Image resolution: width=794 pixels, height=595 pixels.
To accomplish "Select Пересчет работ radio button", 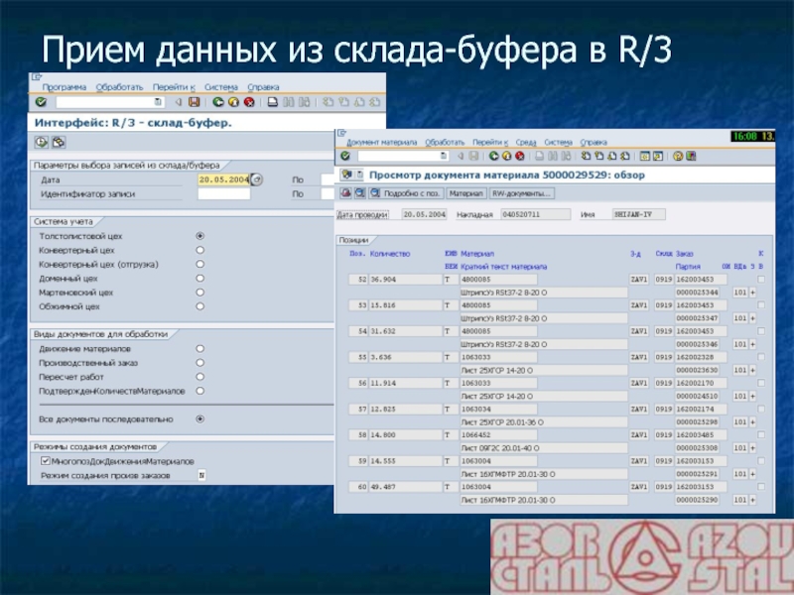I will click(x=200, y=377).
